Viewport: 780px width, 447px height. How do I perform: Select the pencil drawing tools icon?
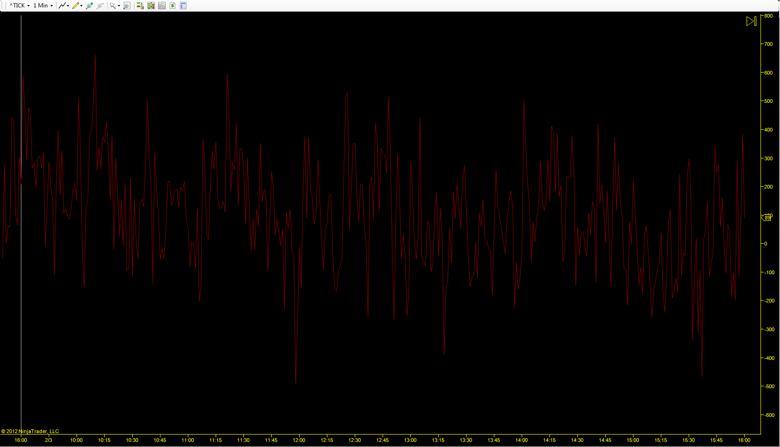coord(75,6)
